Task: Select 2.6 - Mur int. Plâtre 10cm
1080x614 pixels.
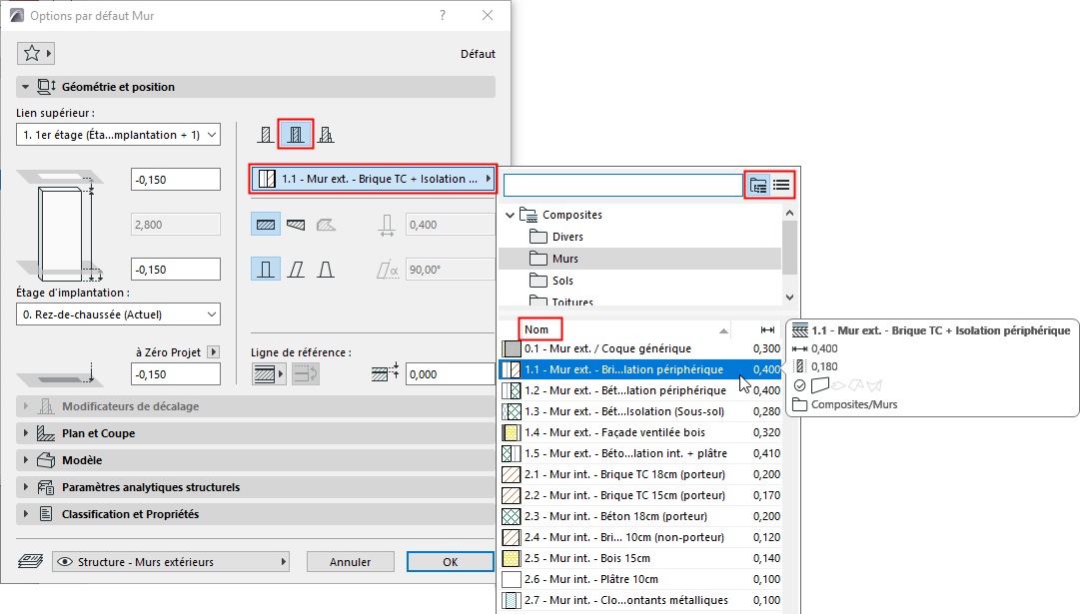Action: click(x=640, y=580)
